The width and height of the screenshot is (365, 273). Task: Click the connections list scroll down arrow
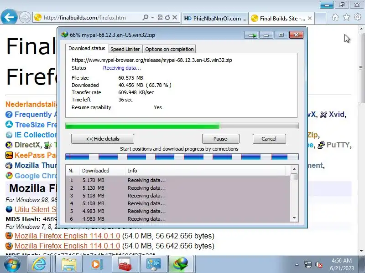294,218
